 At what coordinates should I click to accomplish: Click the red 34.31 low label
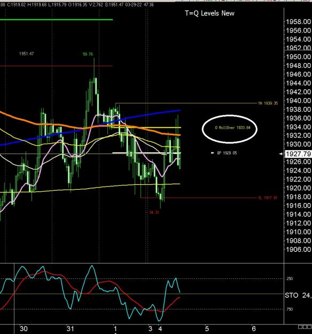tap(154, 212)
